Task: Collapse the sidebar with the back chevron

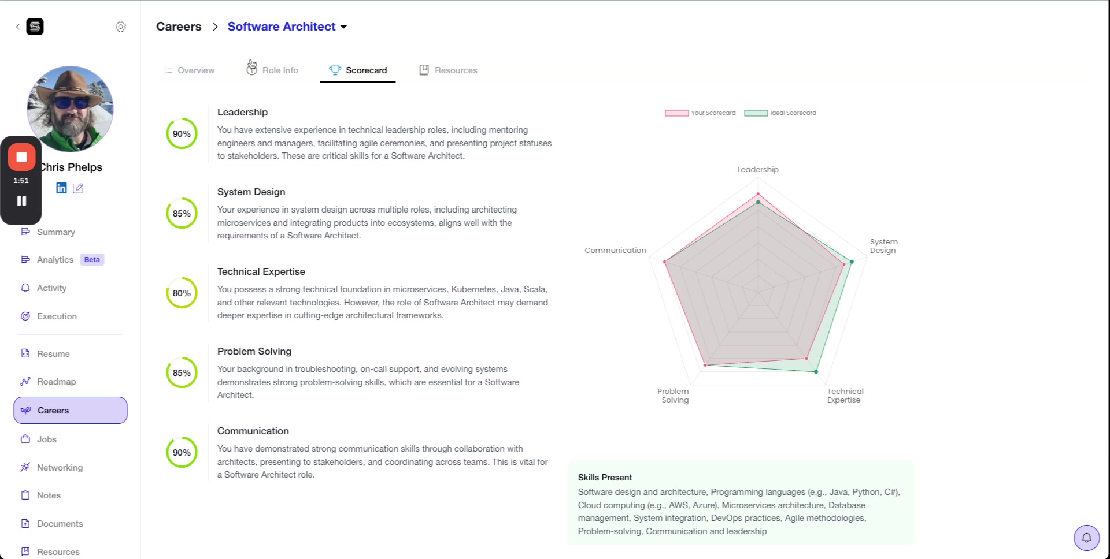Action: click(18, 27)
